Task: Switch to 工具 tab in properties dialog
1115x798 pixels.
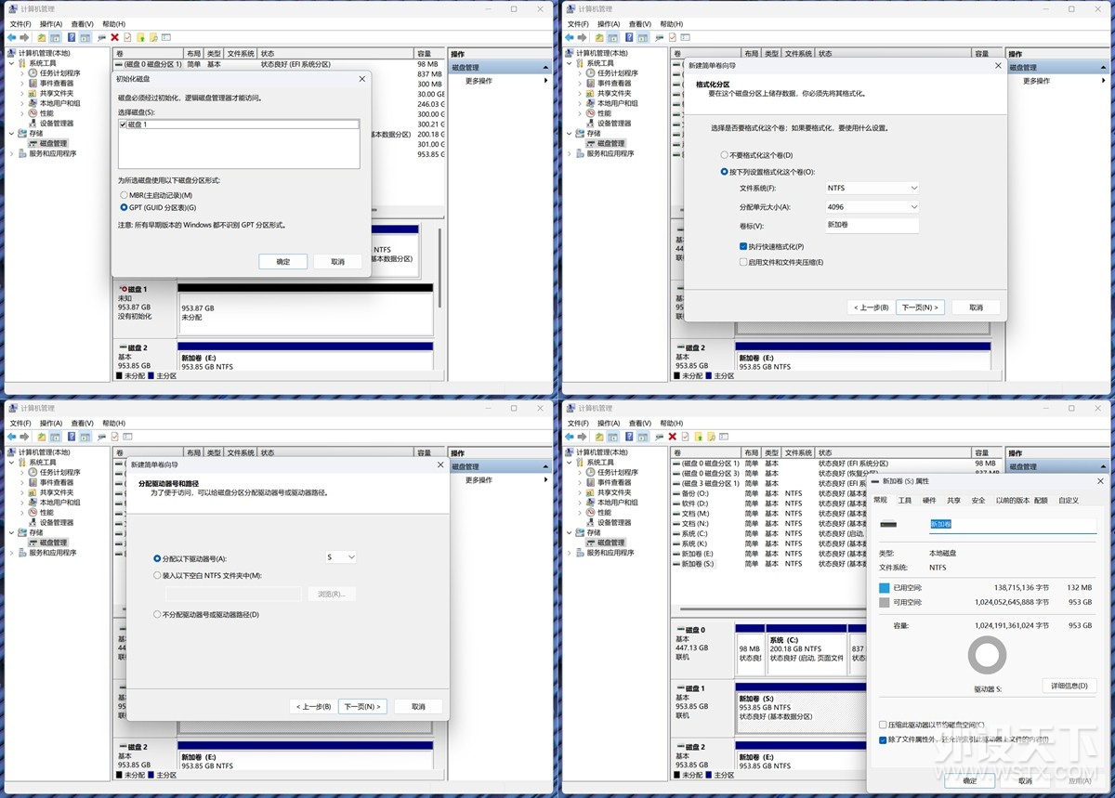Action: [x=904, y=500]
